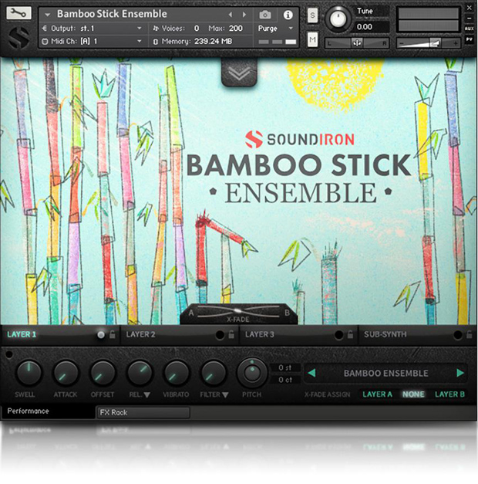Viewport: 478px width, 484px height.
Task: Click the Tune value 0.00 field
Action: click(x=372, y=27)
